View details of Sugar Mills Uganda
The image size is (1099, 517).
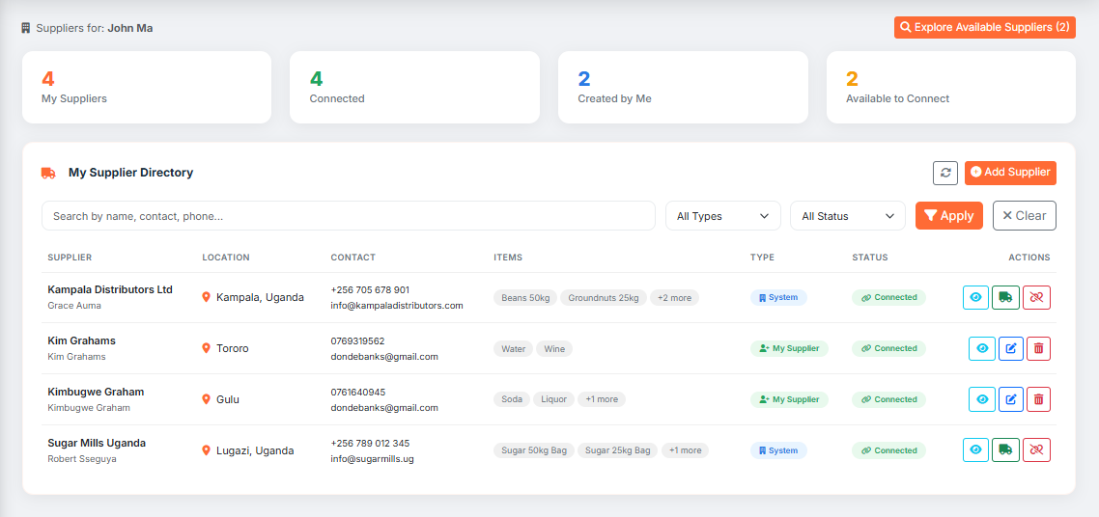(975, 449)
